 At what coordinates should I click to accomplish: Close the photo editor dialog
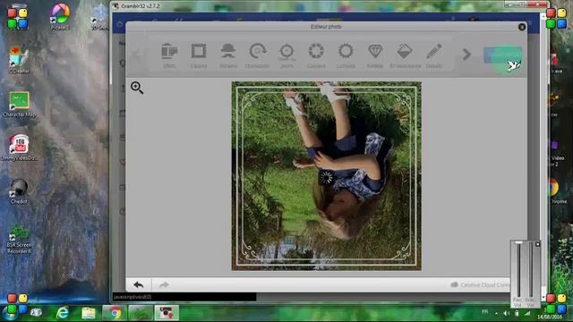tap(522, 27)
